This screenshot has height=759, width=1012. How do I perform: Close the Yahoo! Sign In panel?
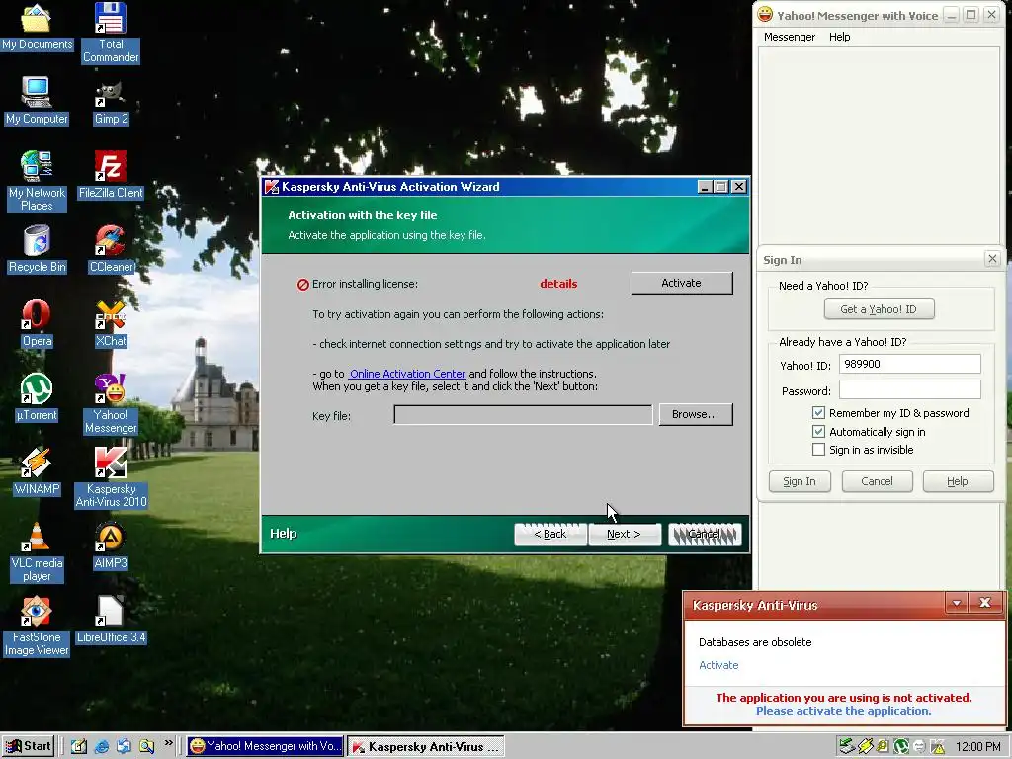[992, 259]
